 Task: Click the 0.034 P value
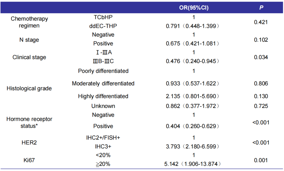pos(261,57)
